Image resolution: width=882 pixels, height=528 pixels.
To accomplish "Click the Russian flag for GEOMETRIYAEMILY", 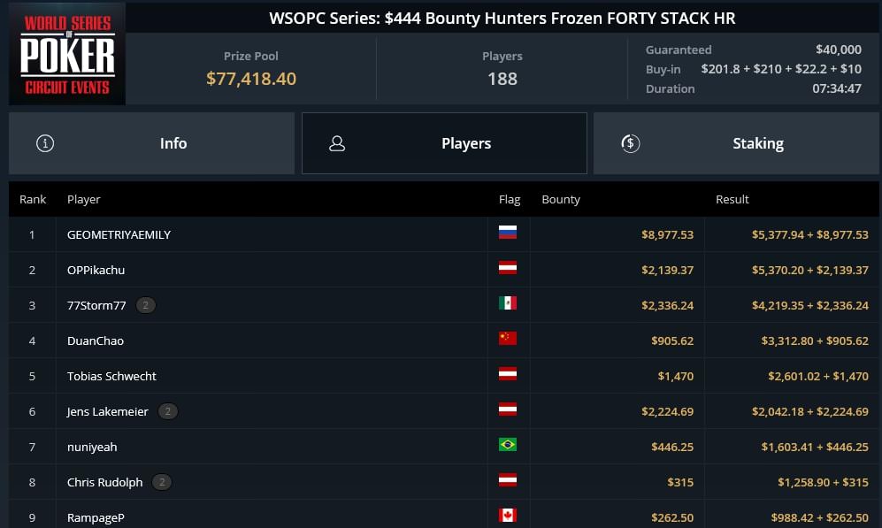I will point(508,233).
